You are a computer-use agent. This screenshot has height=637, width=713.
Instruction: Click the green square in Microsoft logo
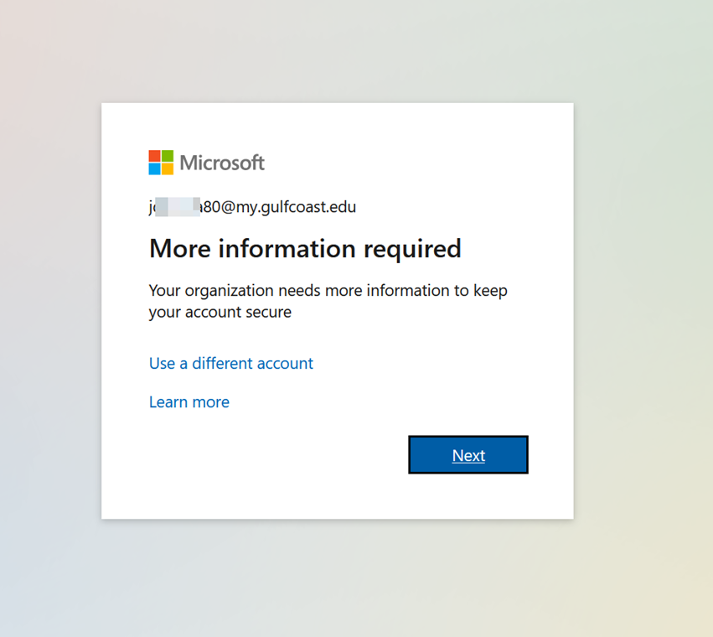[x=168, y=157]
